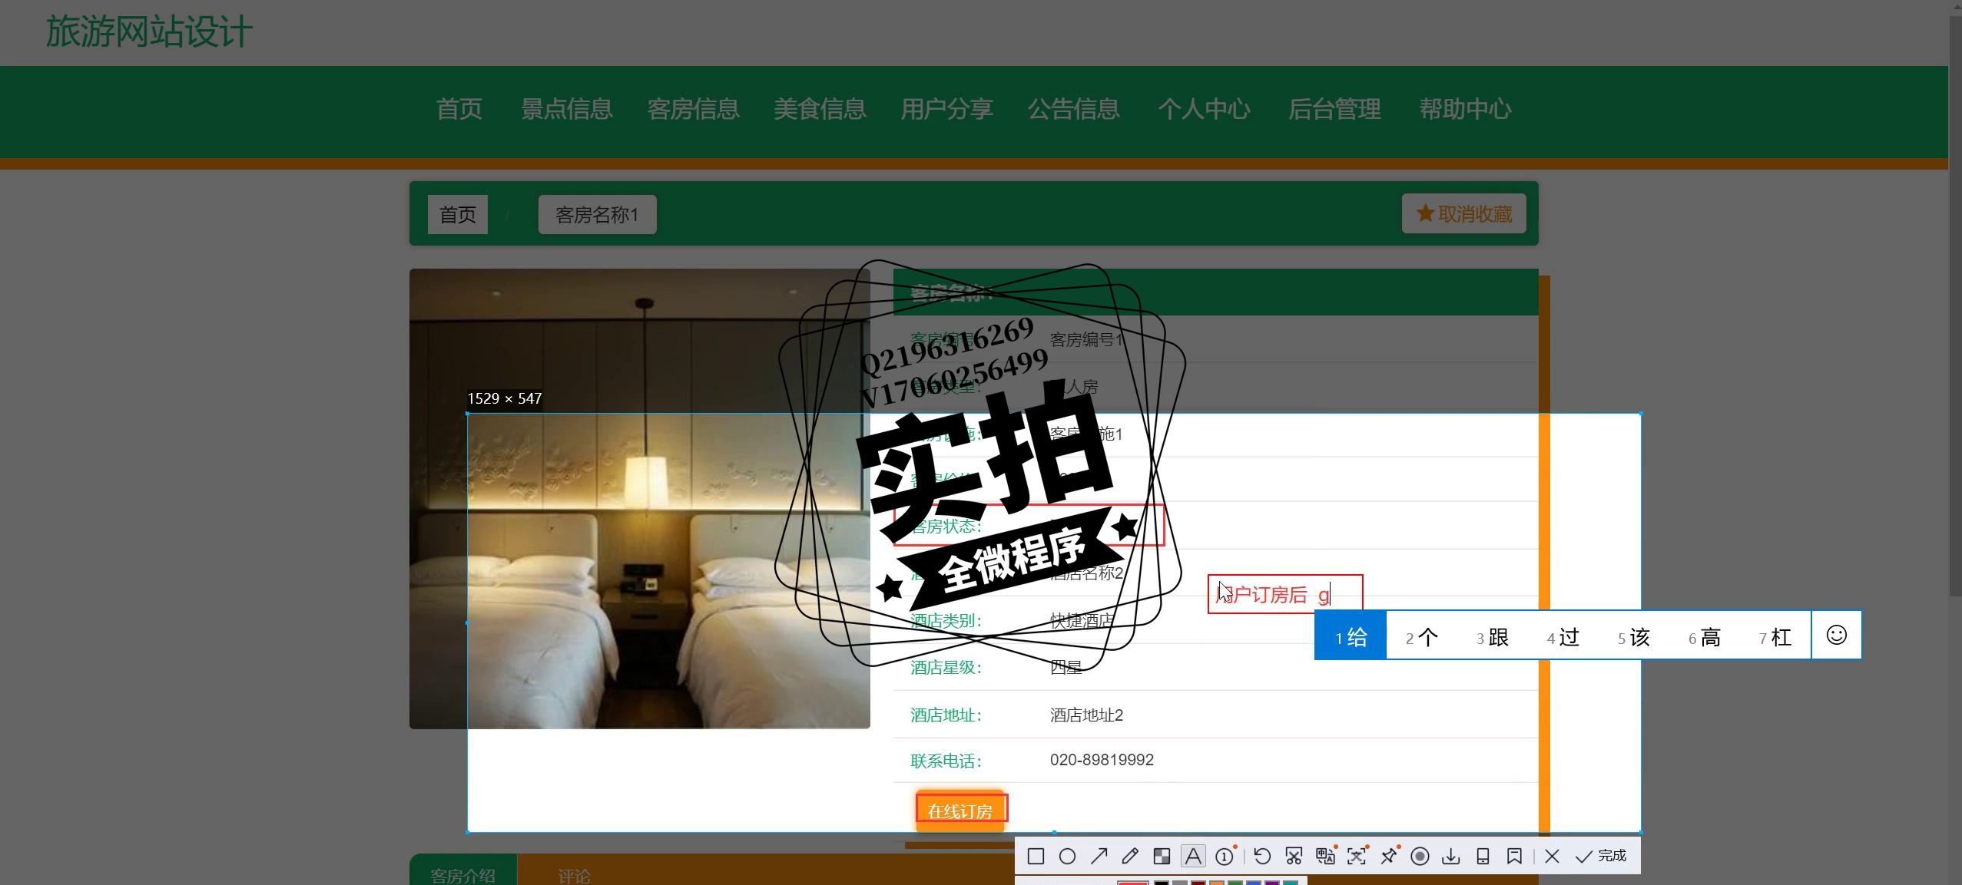Open the 首页 navigation menu item
The image size is (1962, 885).
[x=459, y=109]
